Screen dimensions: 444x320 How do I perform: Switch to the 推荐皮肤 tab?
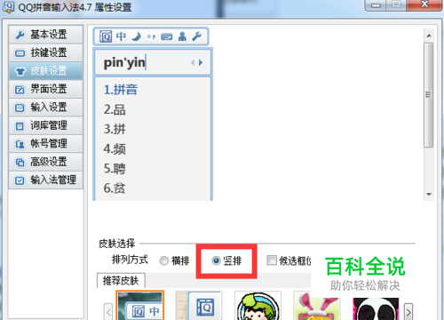point(121,280)
